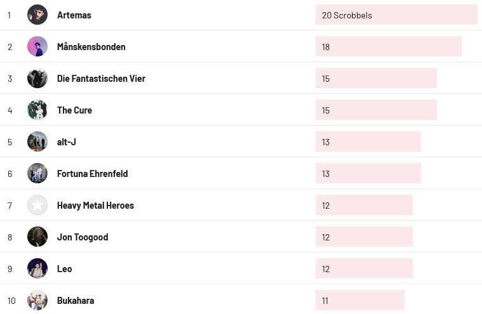The height and width of the screenshot is (314, 482).
Task: Visit The Cure artist page
Action: pos(74,110)
